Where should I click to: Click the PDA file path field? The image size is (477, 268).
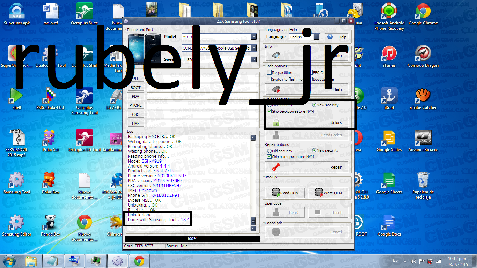202,96
